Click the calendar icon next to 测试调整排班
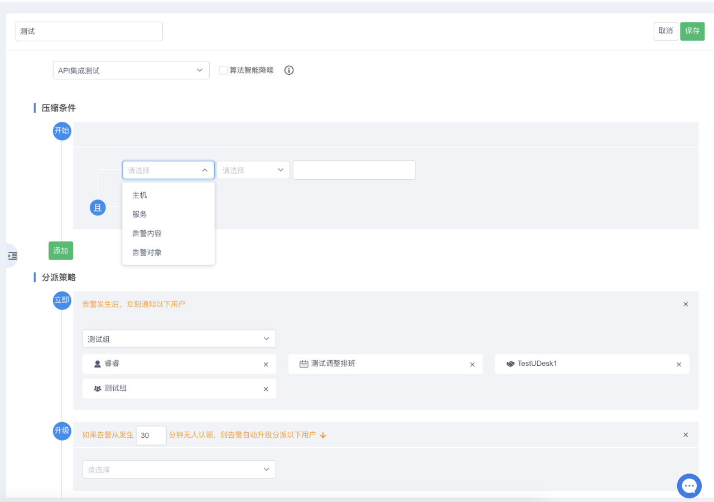The width and height of the screenshot is (714, 502). pyautogui.click(x=304, y=364)
